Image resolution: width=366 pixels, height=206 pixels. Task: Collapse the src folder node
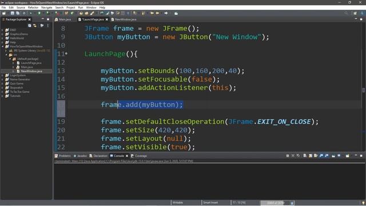click(x=6, y=55)
